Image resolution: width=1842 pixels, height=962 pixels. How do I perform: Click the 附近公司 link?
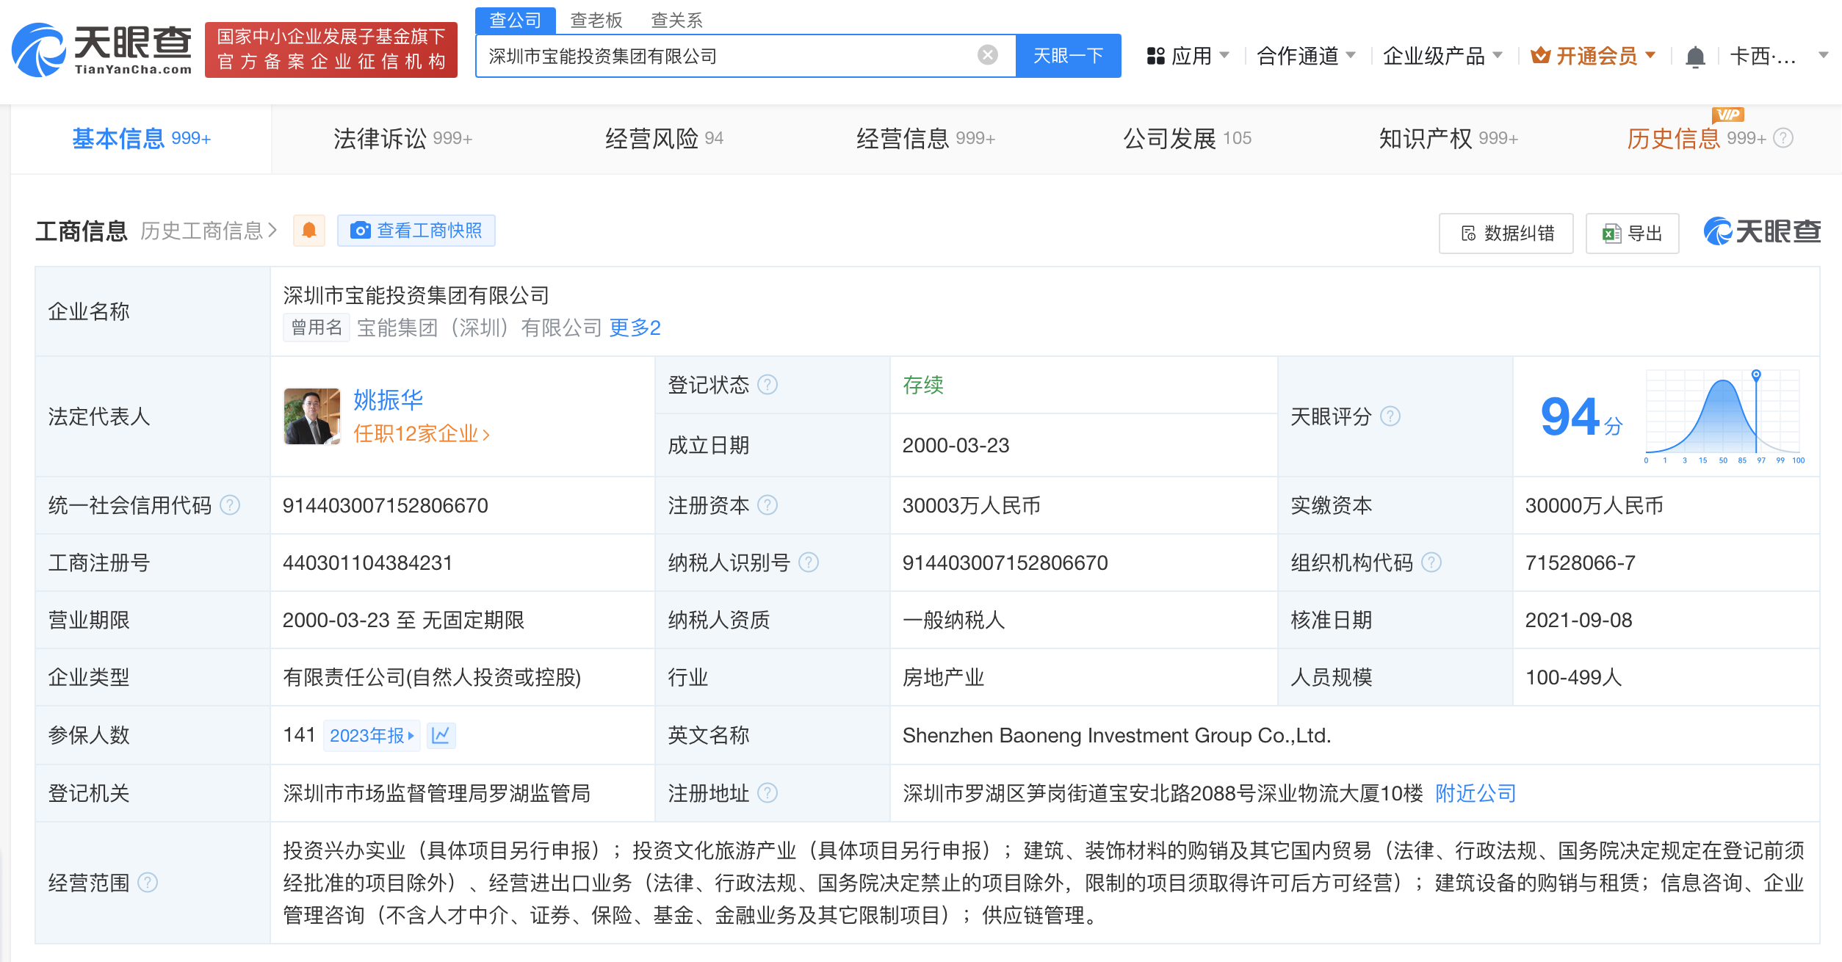pos(1475,793)
